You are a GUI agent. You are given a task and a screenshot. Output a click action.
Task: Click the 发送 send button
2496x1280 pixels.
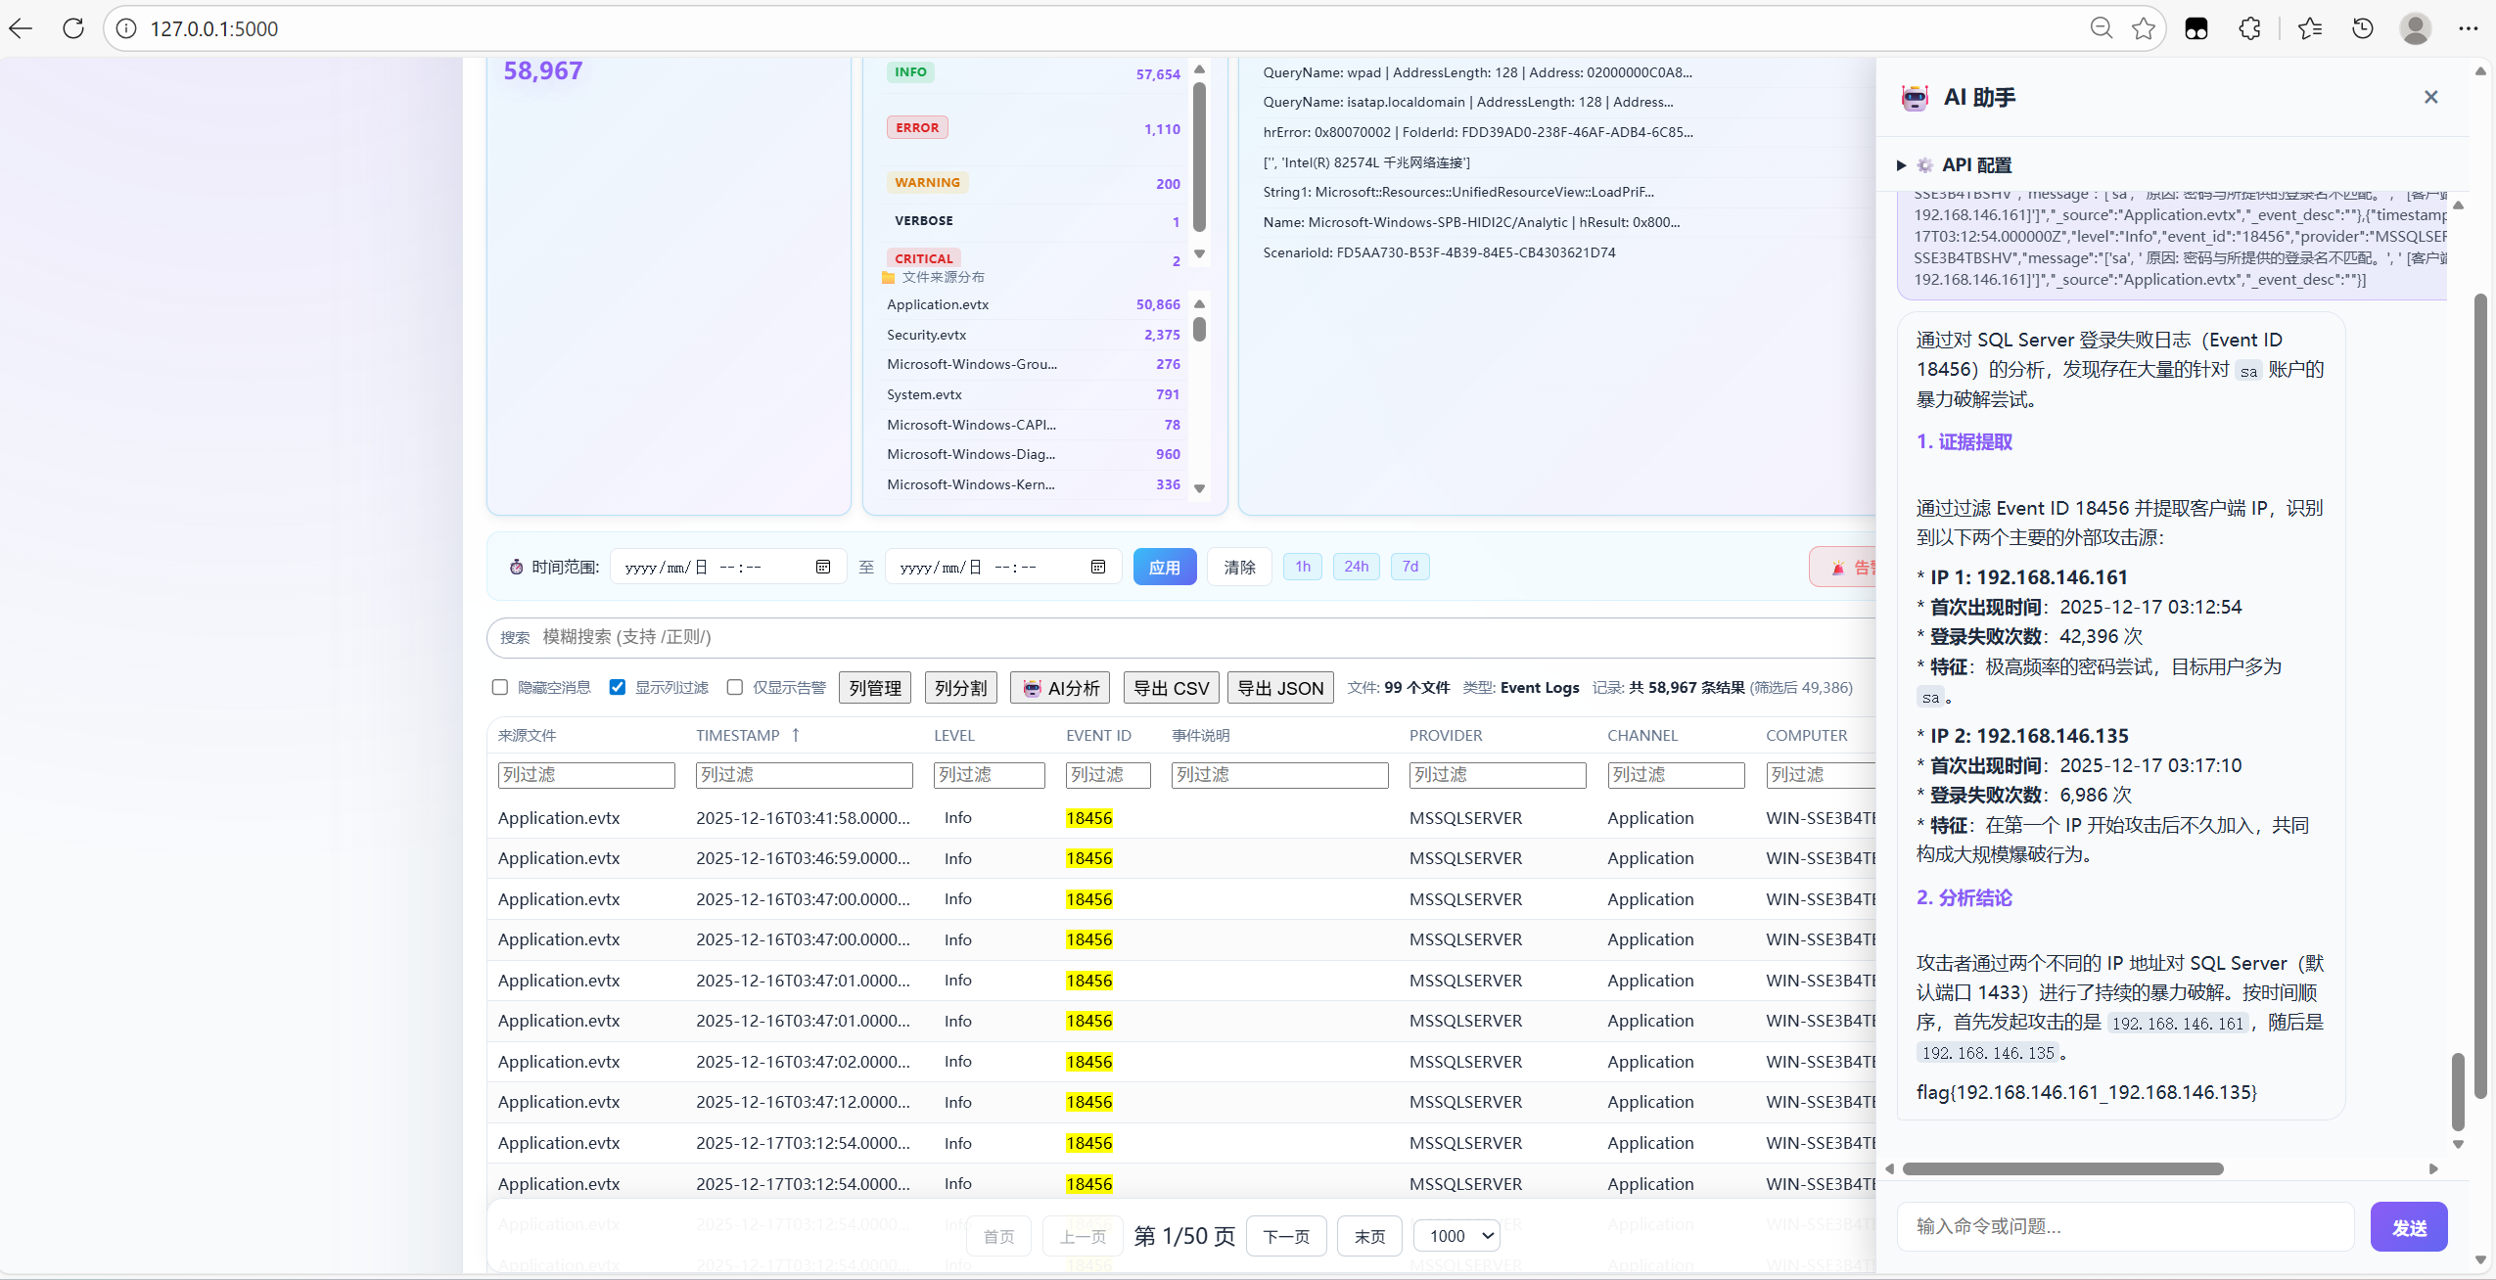[2408, 1227]
